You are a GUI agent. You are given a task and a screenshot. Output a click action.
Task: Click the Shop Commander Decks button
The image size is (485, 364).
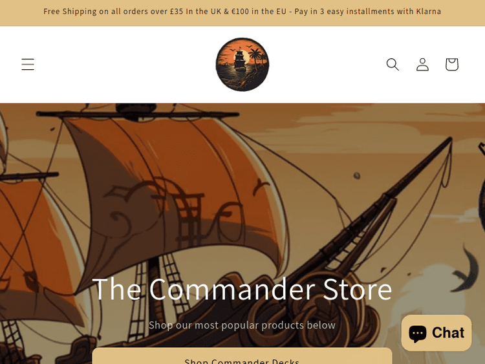click(242, 357)
